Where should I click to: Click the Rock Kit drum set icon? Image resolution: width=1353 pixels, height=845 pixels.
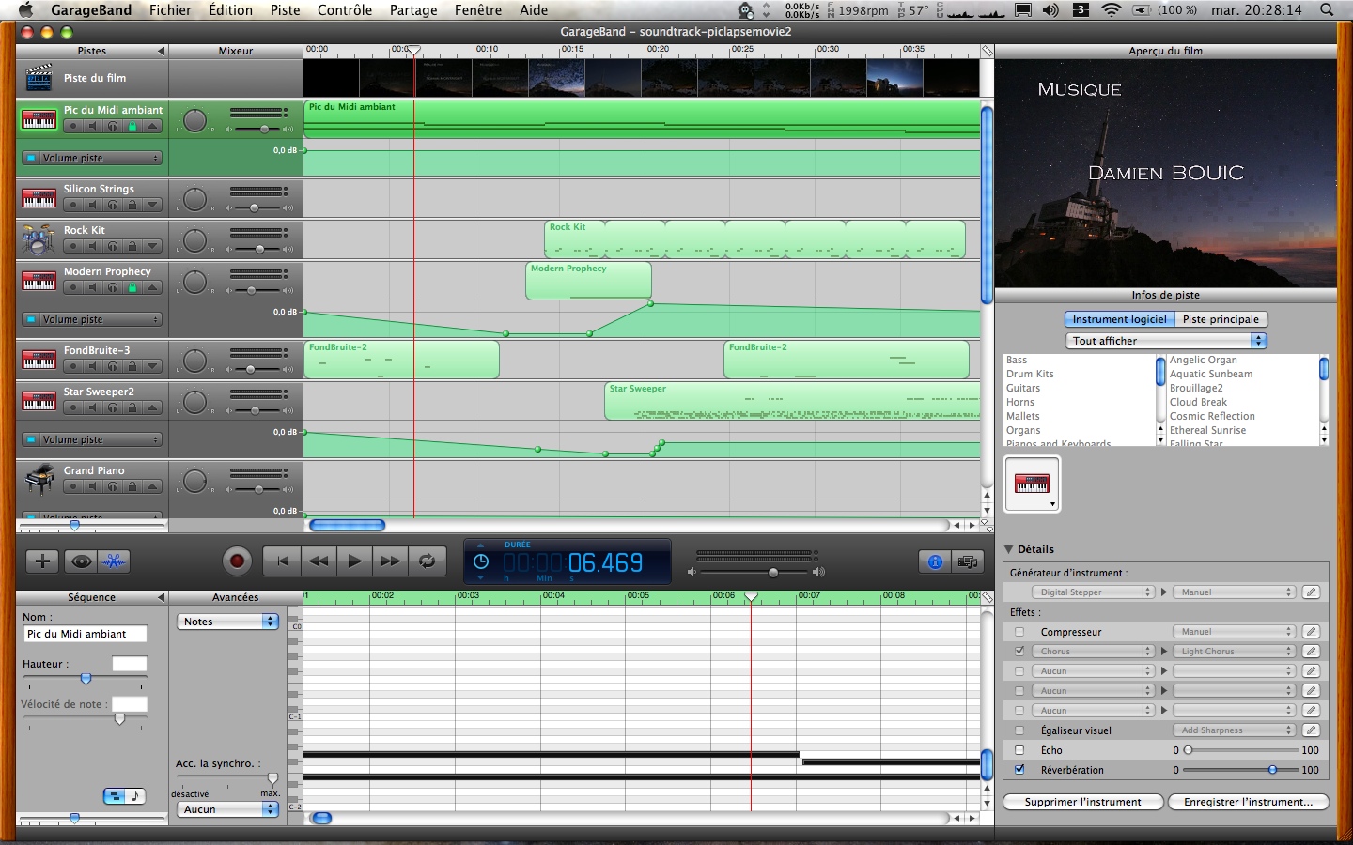coord(39,239)
